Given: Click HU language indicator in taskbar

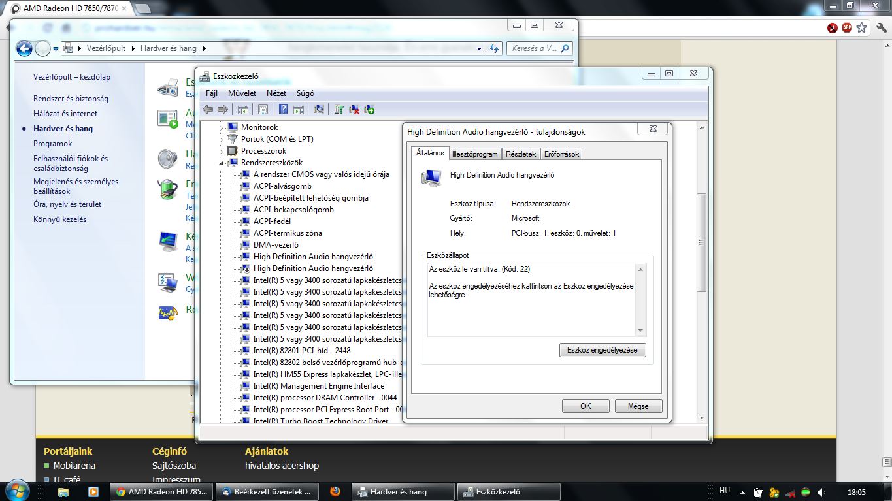Looking at the screenshot, I should point(725,491).
